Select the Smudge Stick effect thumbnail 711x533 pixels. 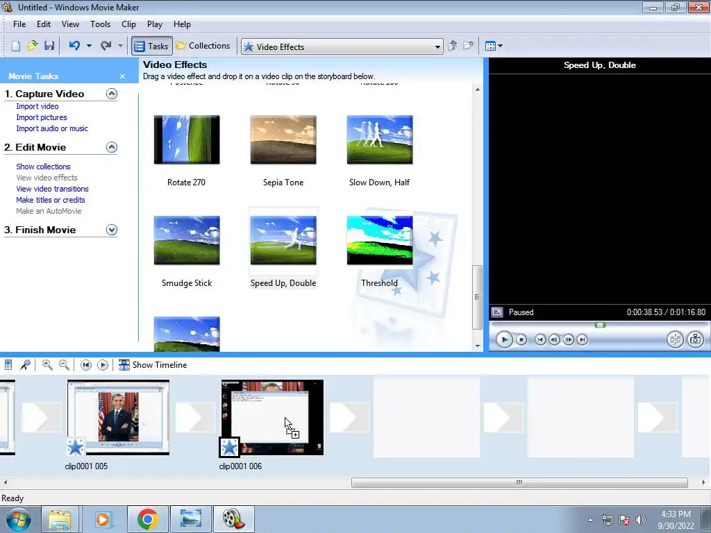tap(187, 240)
